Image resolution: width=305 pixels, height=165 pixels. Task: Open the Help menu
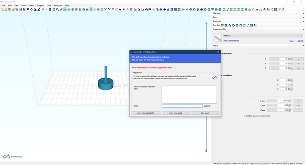click(x=67, y=6)
